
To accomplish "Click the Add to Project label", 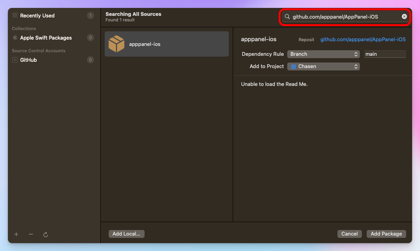I will coord(267,67).
